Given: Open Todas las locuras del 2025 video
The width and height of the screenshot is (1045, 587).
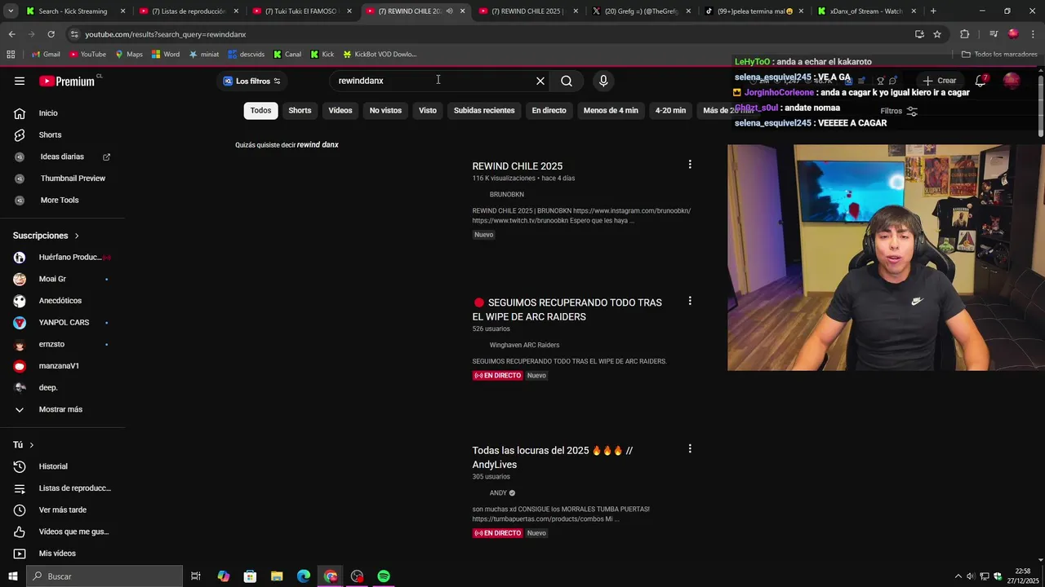Looking at the screenshot, I should 552,457.
